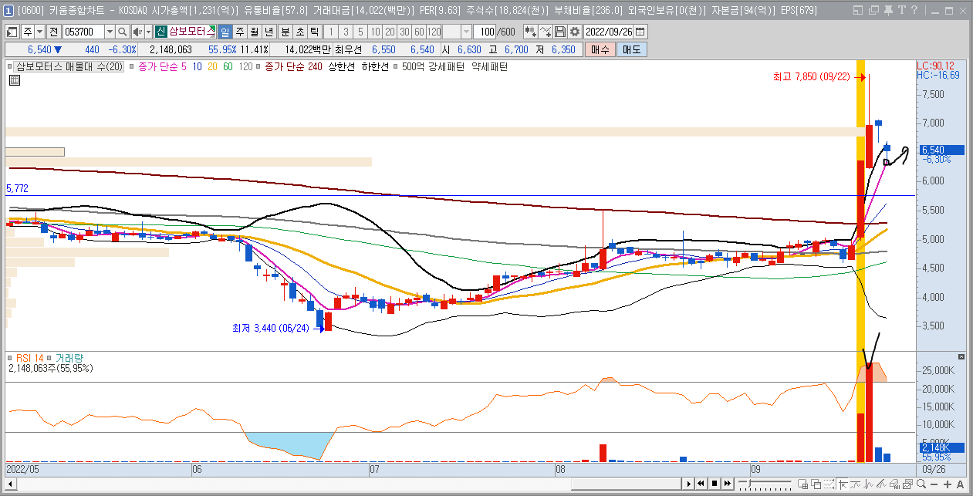The width and height of the screenshot is (973, 496).
Task: Click the crosshair cursor tool at bottom
Action: tap(843, 484)
